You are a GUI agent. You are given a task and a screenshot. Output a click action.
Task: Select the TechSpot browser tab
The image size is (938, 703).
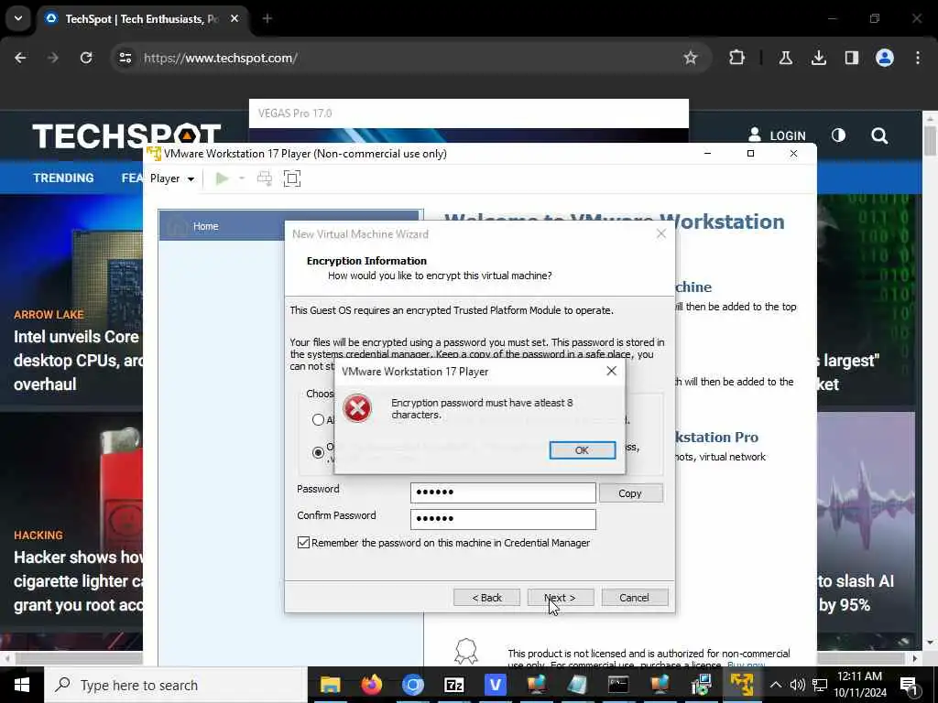[x=142, y=18]
